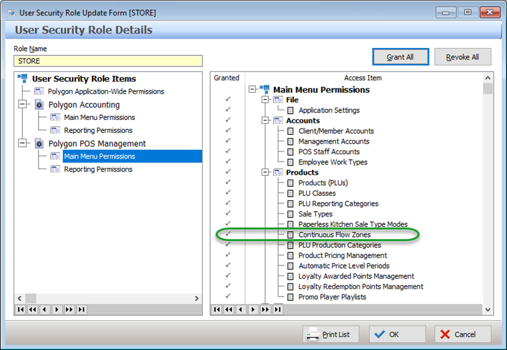Image resolution: width=507 pixels, height=350 pixels.
Task: Click right arrow of left panel scrollbar
Action: pos(196,298)
